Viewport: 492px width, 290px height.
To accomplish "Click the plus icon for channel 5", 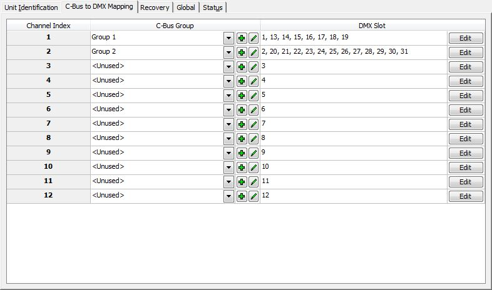I will [242, 96].
